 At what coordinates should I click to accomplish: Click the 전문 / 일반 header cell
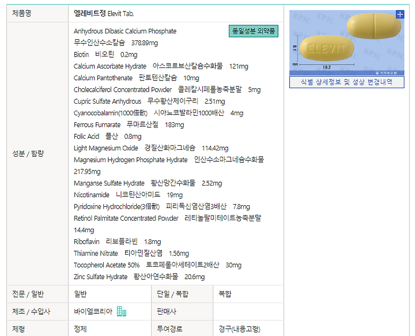[37, 294]
